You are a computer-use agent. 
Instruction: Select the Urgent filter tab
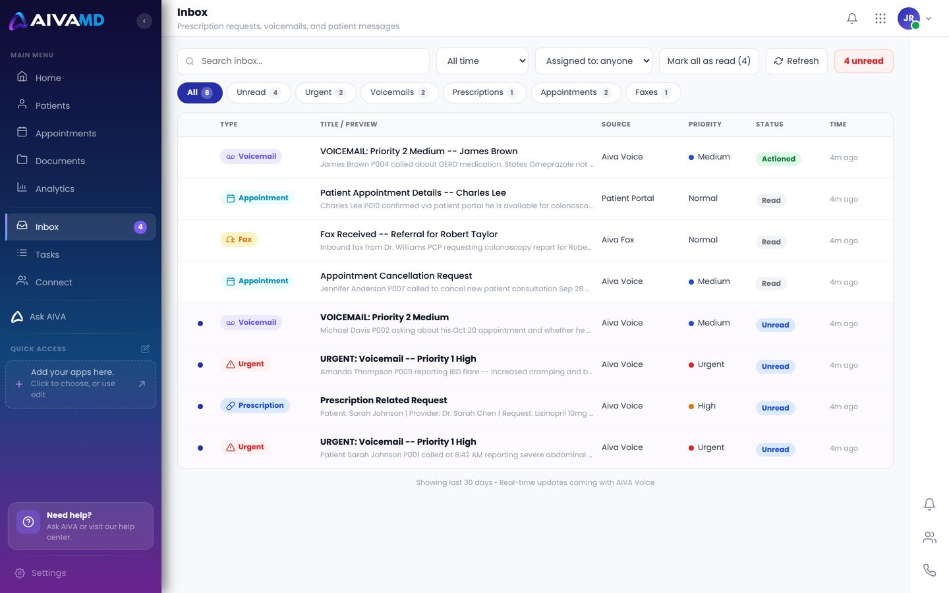[x=326, y=93]
